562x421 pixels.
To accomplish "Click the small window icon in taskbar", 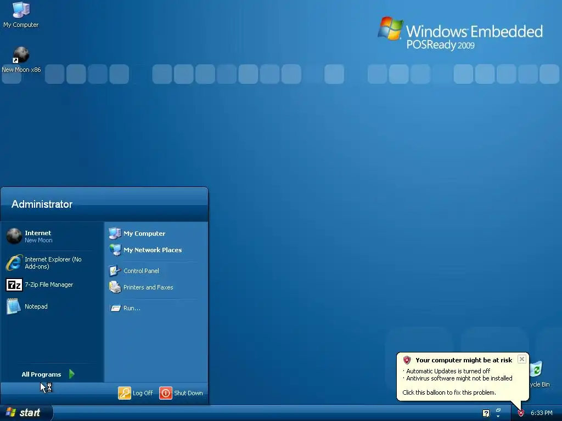I will [x=498, y=410].
